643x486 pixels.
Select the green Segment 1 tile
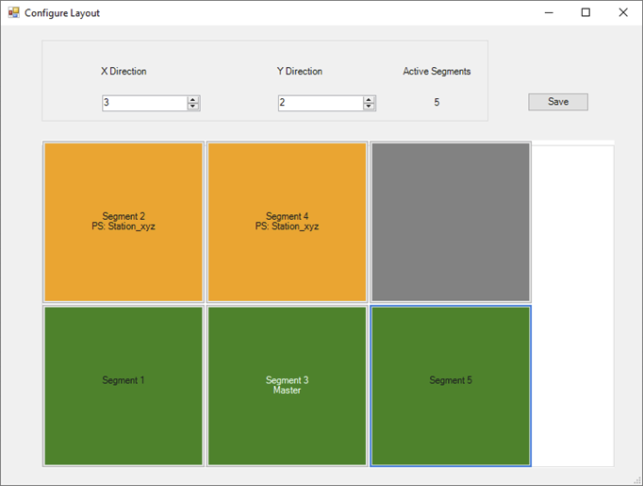[x=124, y=386]
